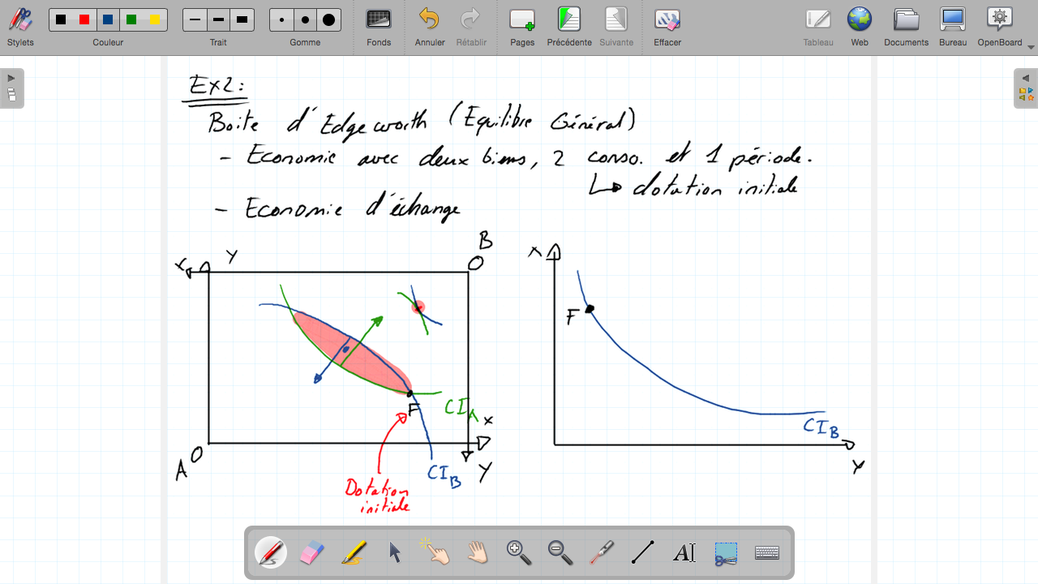Expand the right library panel
This screenshot has height=584, width=1038.
tap(1026, 88)
